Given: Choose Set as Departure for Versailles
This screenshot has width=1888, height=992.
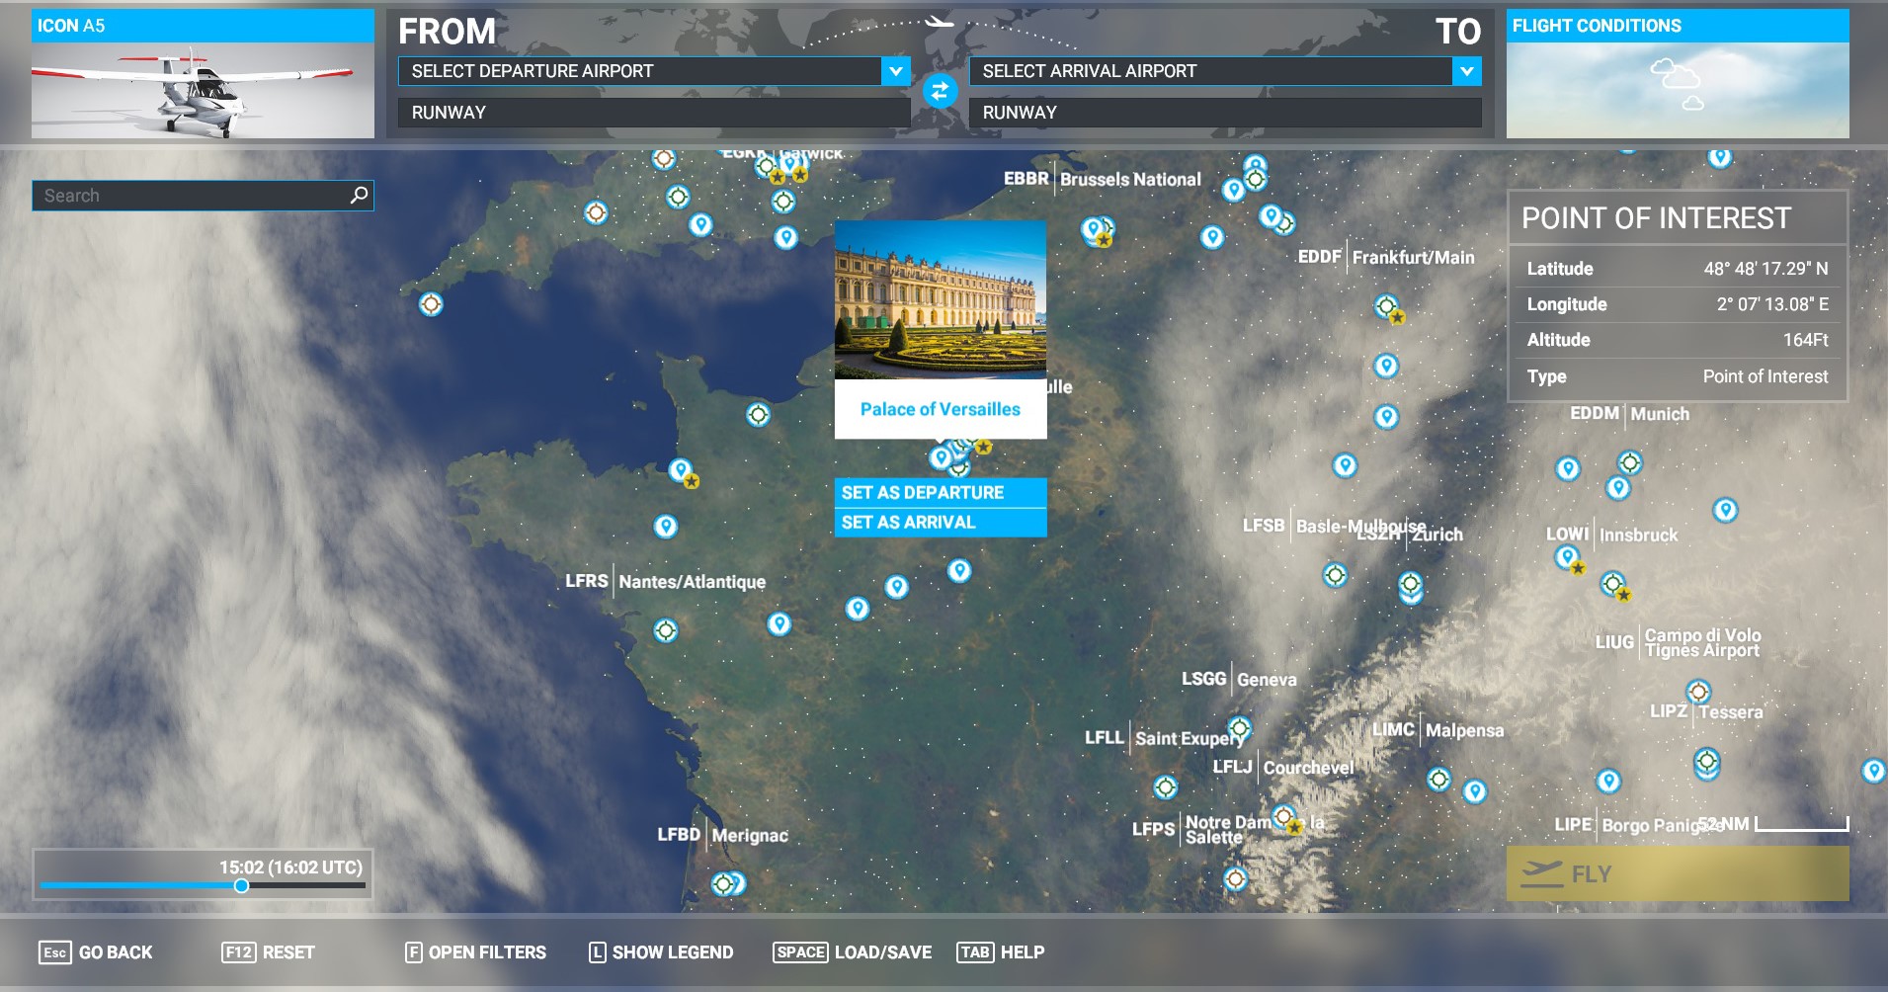Looking at the screenshot, I should (941, 492).
